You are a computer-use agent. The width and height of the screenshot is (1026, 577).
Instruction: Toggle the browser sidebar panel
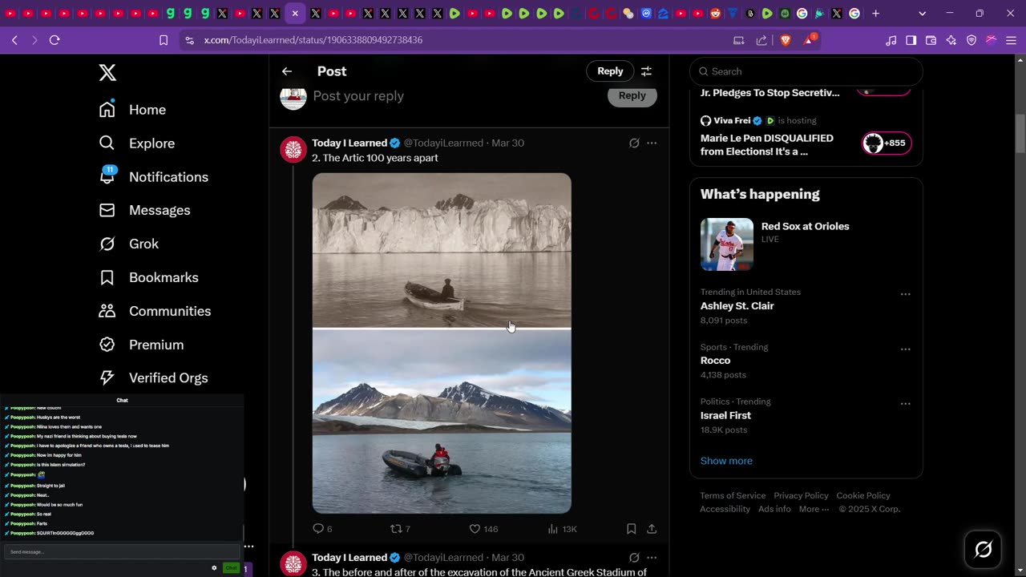911,40
